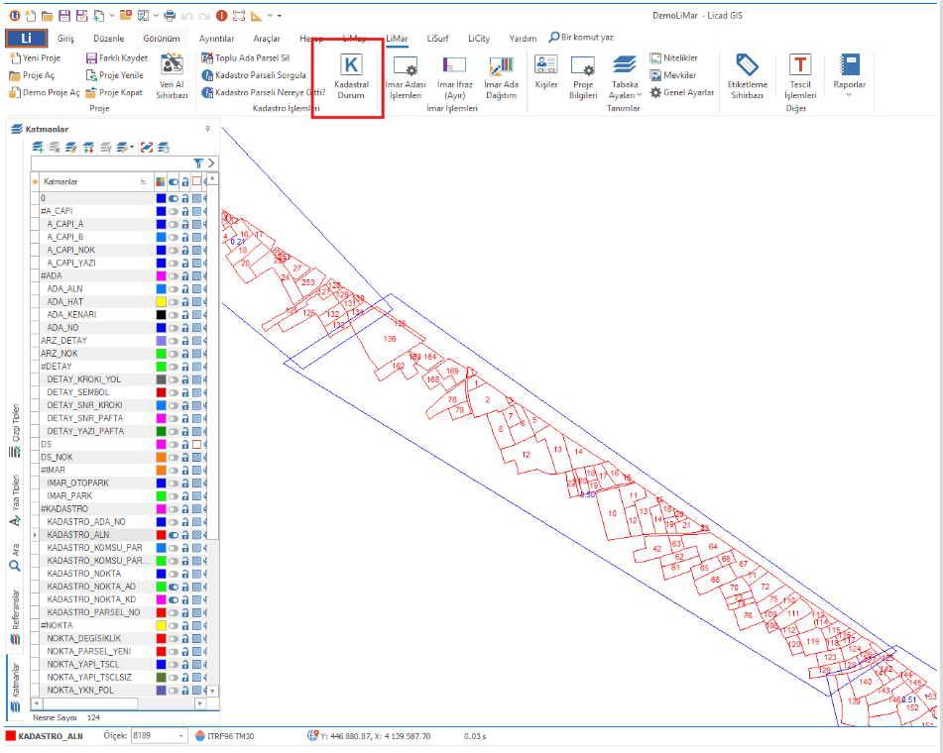
Task: Click the yellow color swatch of ADA_HAT
Action: (x=161, y=301)
